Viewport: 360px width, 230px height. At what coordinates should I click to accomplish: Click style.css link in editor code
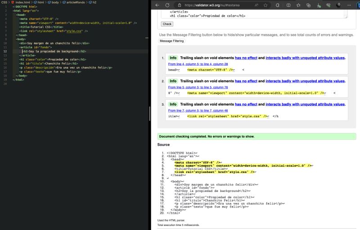(74, 31)
